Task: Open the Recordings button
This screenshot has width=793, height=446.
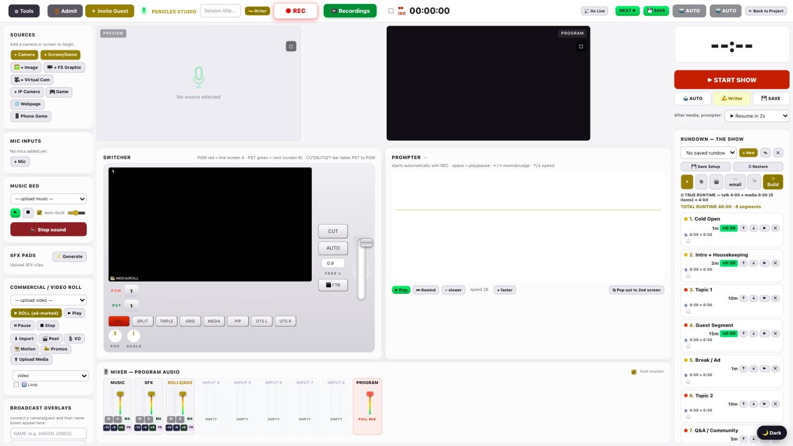Action: tap(350, 11)
